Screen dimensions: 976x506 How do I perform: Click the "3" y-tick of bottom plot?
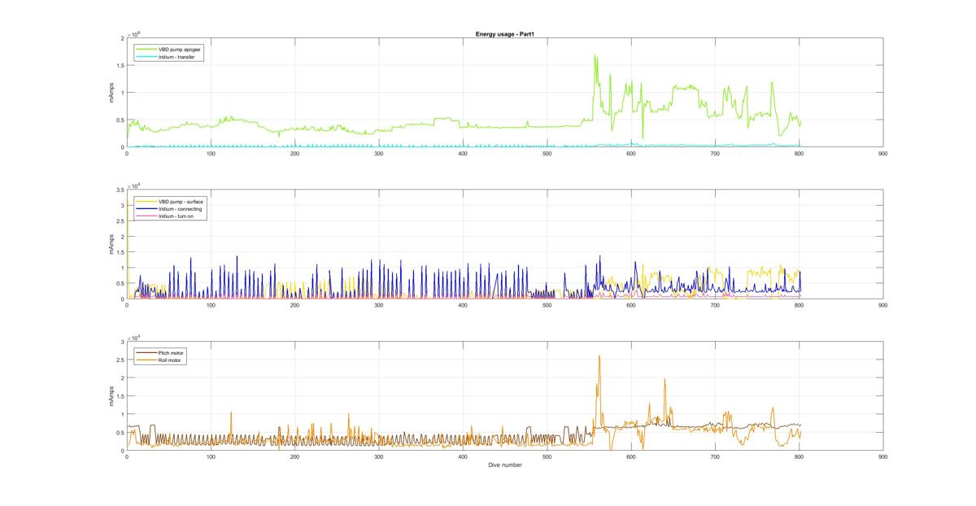(x=123, y=342)
